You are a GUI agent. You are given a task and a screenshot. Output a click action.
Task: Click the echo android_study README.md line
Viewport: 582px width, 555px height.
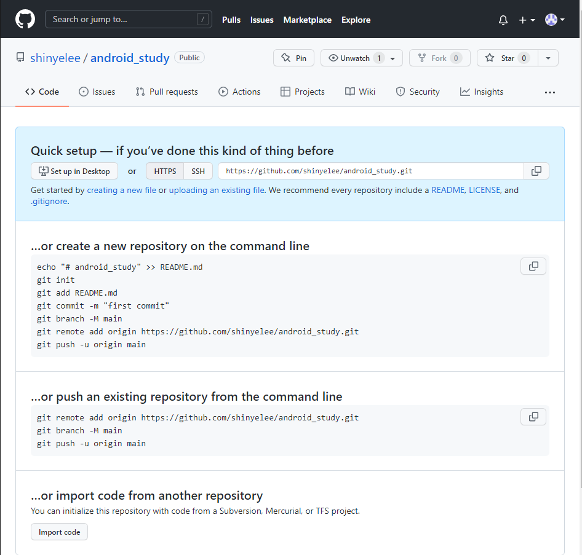[x=119, y=267]
